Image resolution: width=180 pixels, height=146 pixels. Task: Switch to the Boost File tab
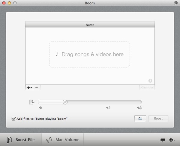(x=21, y=140)
